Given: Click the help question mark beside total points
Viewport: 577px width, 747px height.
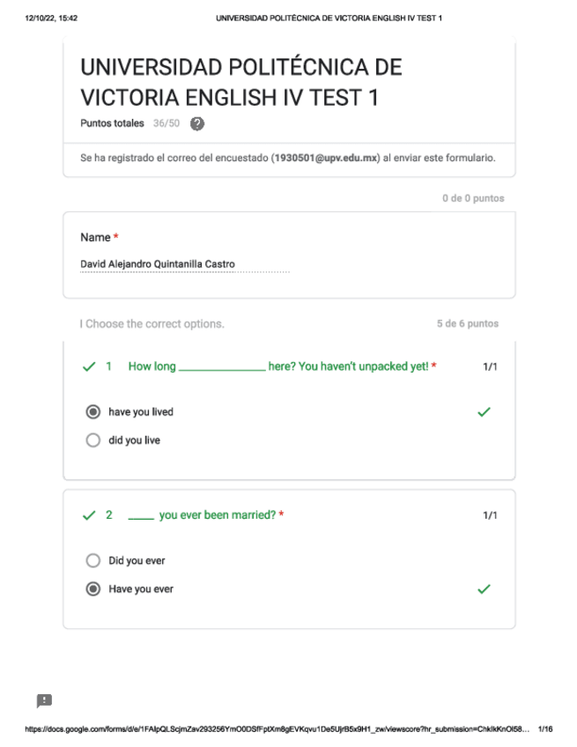Looking at the screenshot, I should click(197, 124).
